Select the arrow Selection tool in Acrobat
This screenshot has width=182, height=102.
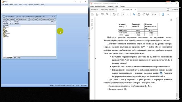(x=134, y=14)
